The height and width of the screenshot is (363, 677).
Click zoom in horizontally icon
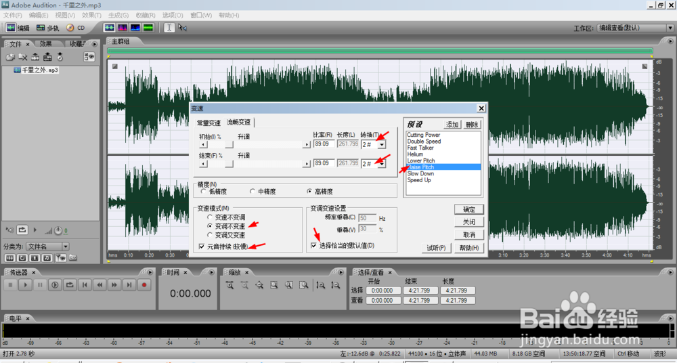click(230, 285)
